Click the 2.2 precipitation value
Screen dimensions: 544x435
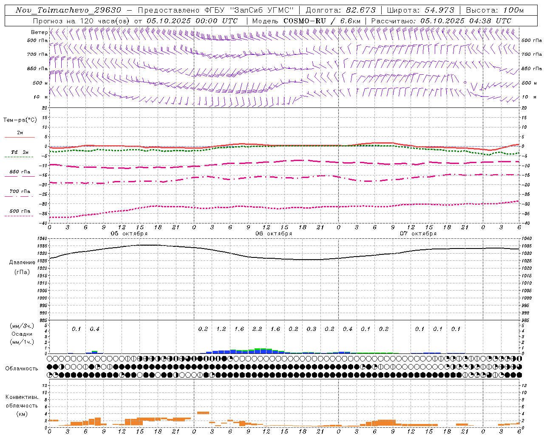[x=257, y=329]
